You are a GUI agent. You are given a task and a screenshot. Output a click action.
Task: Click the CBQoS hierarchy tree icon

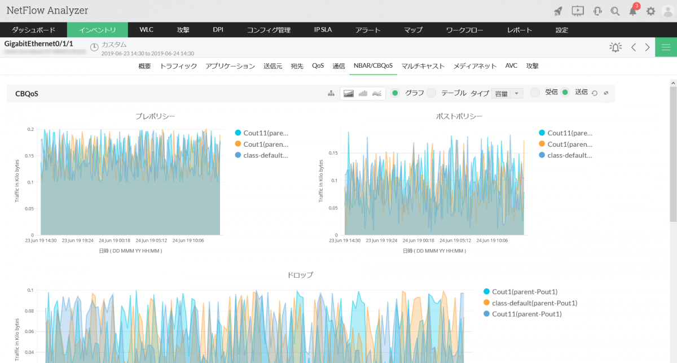(331, 93)
